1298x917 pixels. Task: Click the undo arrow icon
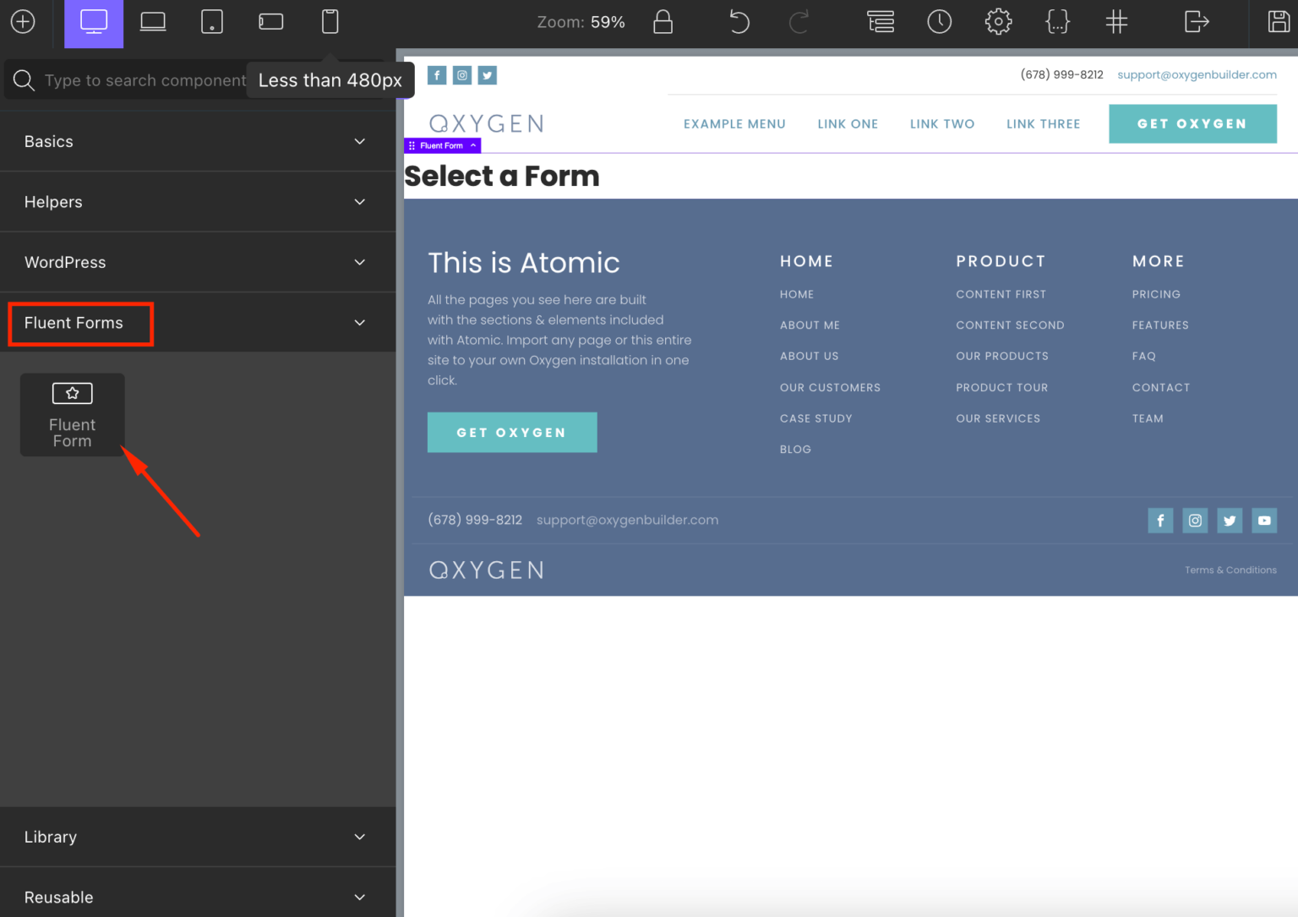tap(739, 22)
